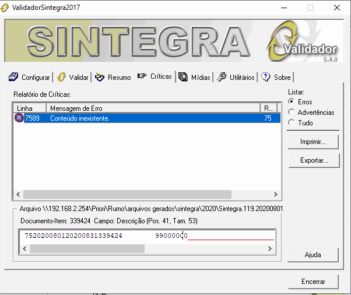Click the Imprimir... button

coord(313,142)
